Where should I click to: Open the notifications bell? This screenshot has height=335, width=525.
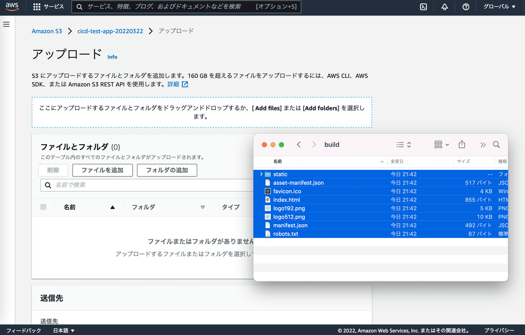[x=444, y=7]
